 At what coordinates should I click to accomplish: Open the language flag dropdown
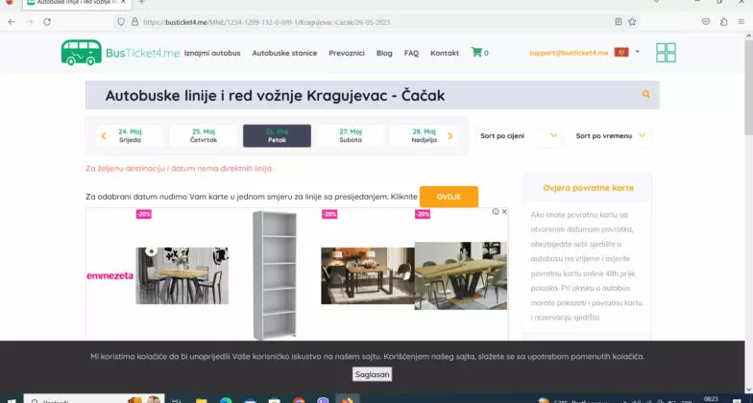pos(627,53)
